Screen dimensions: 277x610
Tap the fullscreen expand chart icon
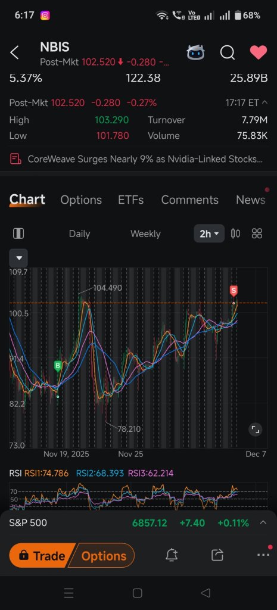coord(255,430)
